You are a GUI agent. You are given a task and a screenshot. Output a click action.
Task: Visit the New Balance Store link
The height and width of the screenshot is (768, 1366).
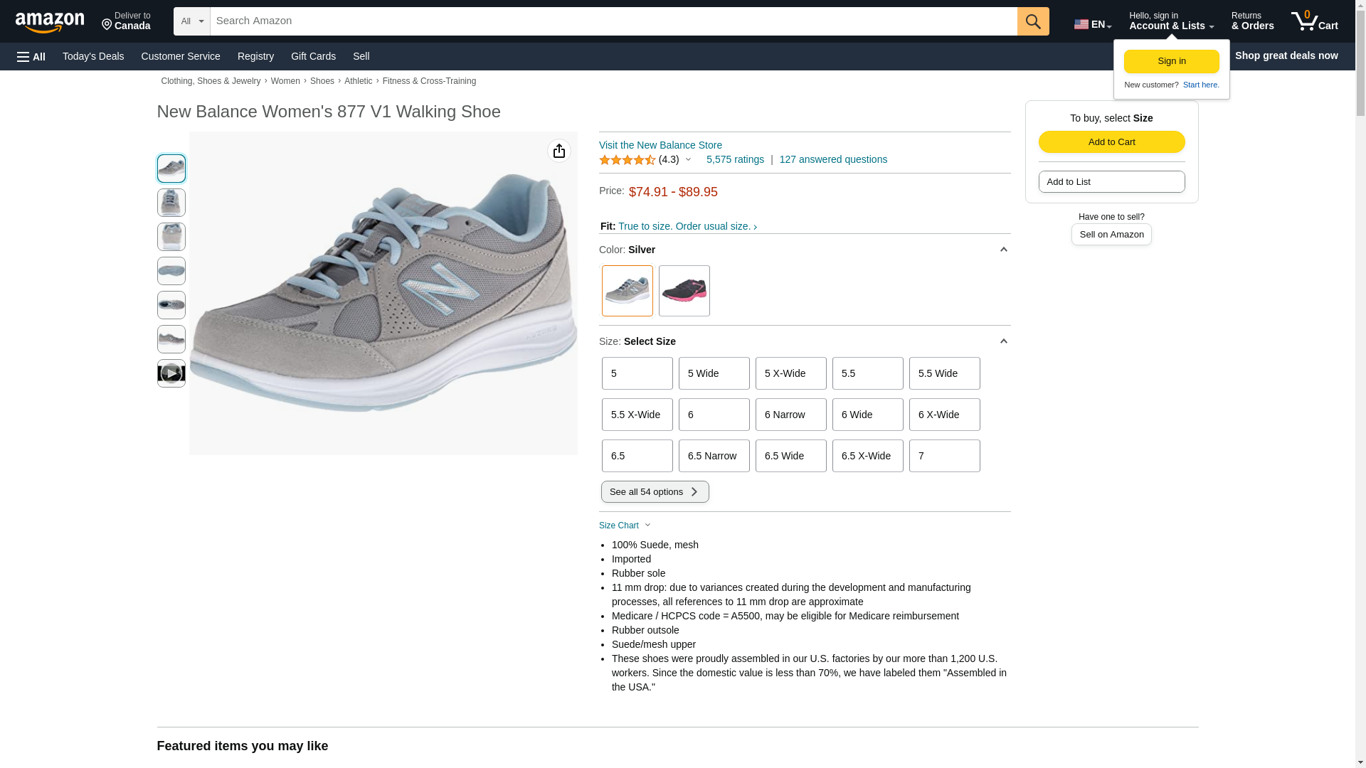660,145
